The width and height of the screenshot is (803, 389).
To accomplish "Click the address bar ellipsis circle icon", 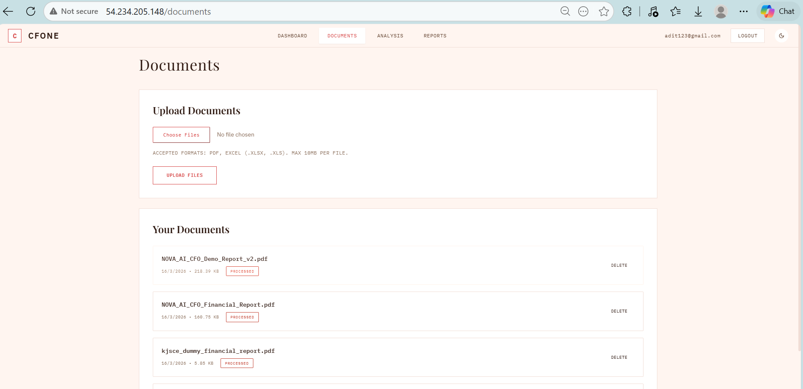I will click(x=583, y=11).
